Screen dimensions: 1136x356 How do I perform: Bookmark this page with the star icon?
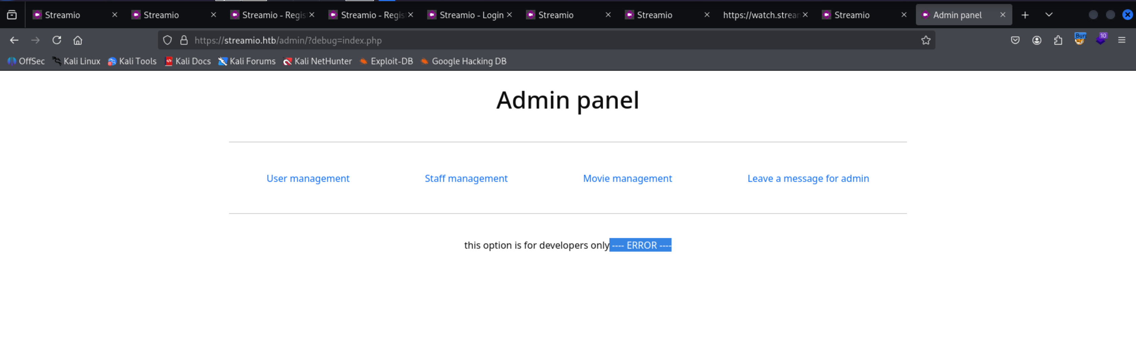click(926, 41)
